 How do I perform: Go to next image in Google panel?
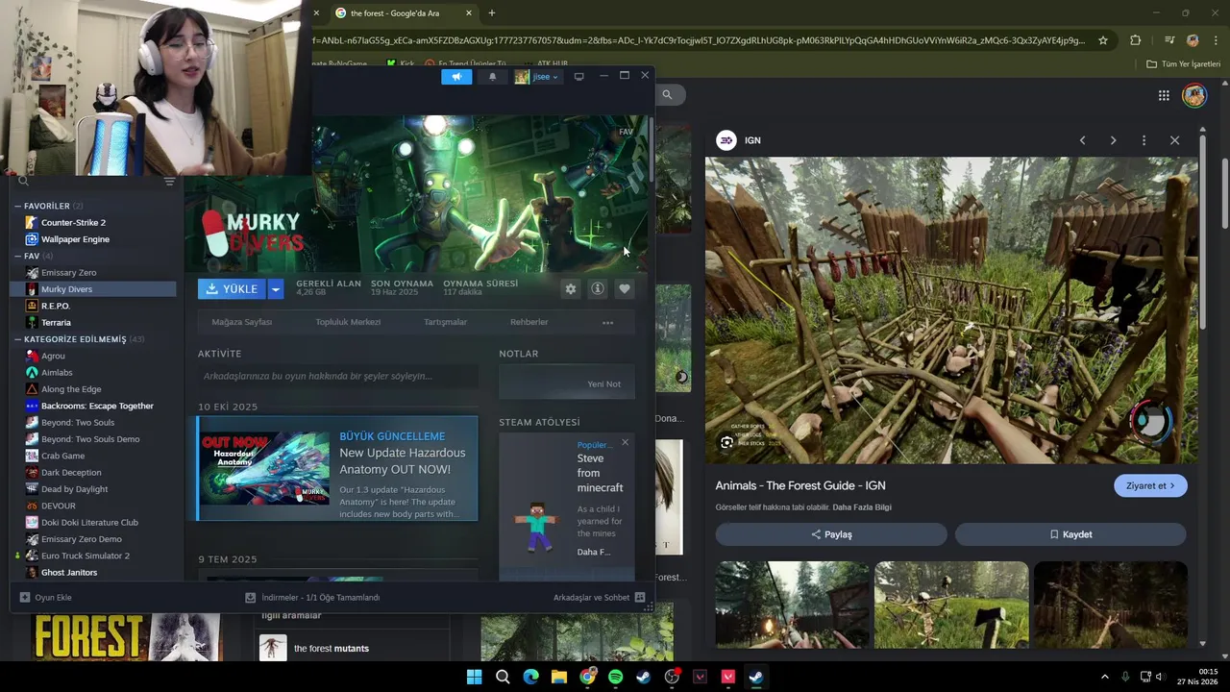pos(1113,140)
